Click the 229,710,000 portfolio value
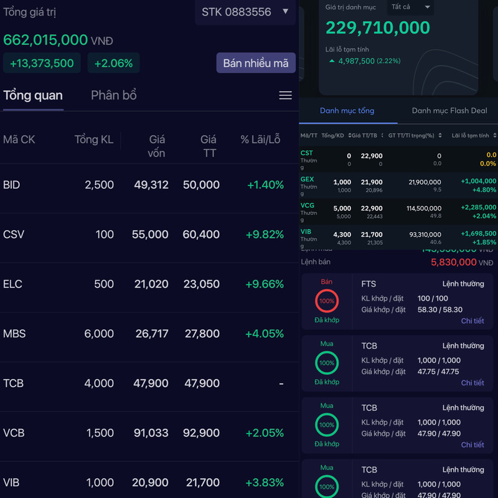Viewport: 498px width, 498px height. pyautogui.click(x=378, y=27)
